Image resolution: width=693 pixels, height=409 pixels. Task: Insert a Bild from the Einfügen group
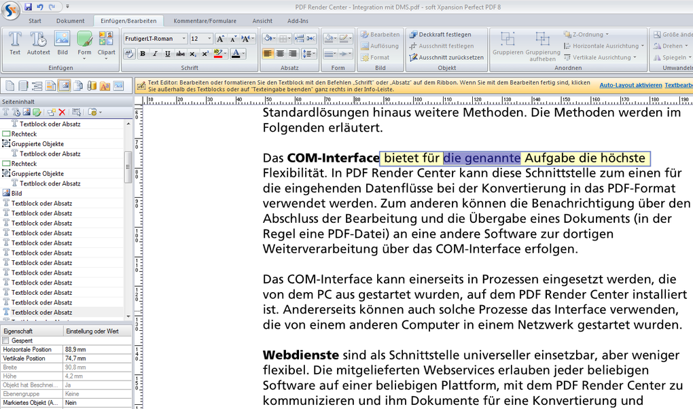(63, 43)
